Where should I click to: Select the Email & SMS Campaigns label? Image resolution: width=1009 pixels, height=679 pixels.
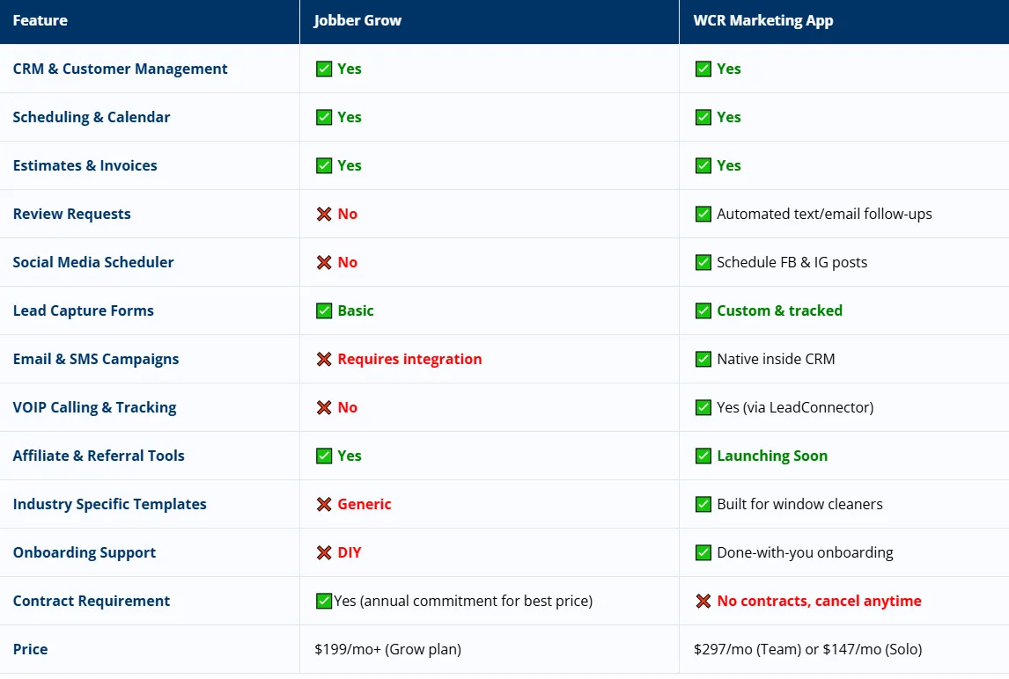click(x=96, y=359)
